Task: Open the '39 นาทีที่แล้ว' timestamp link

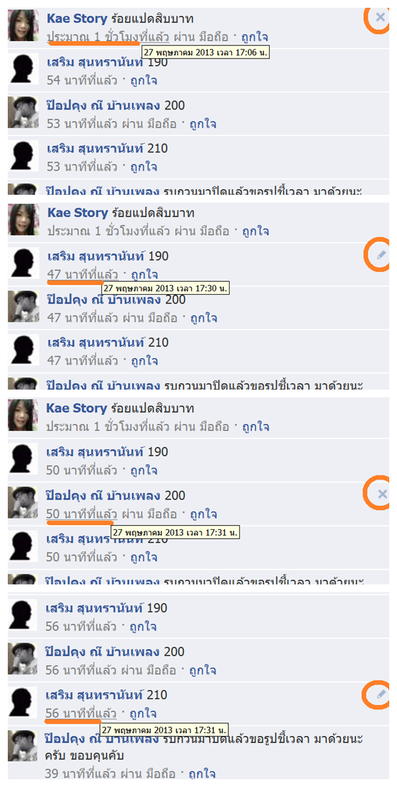Action: point(82,773)
